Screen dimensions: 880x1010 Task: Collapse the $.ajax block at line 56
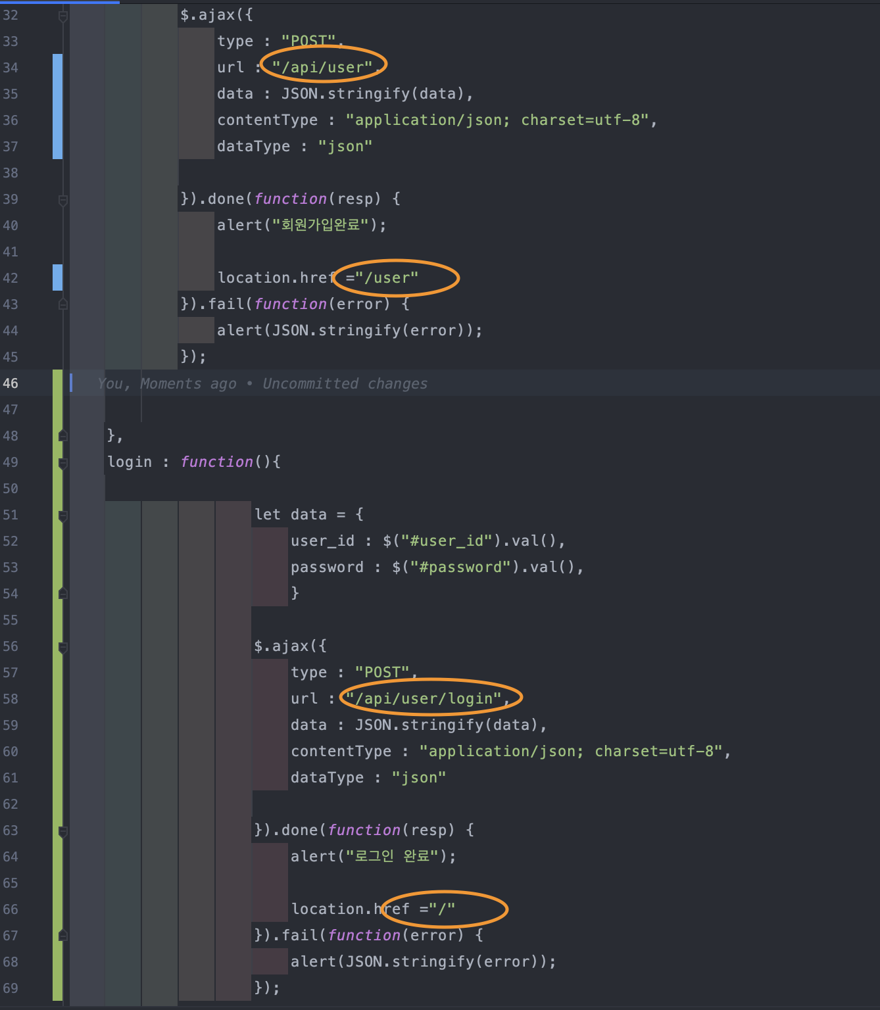point(63,648)
